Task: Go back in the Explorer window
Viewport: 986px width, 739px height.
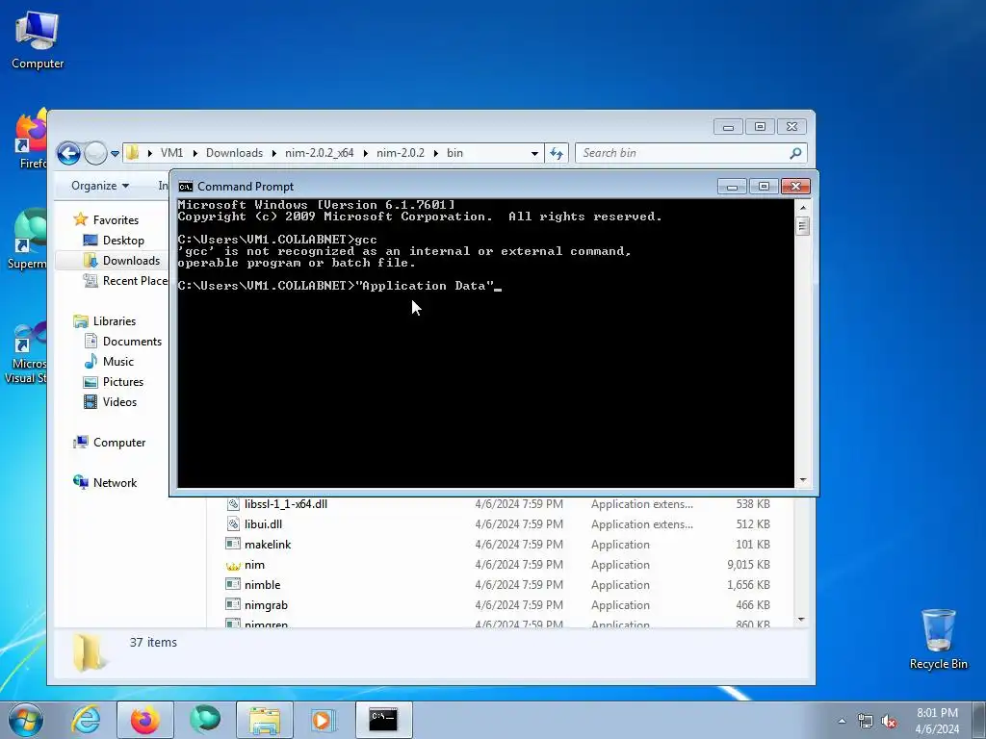Action: click(x=68, y=153)
